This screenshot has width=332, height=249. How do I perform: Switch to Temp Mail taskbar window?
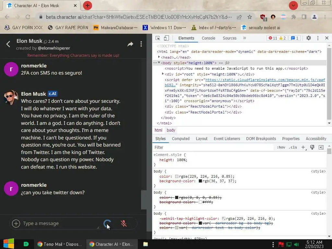click(60, 244)
